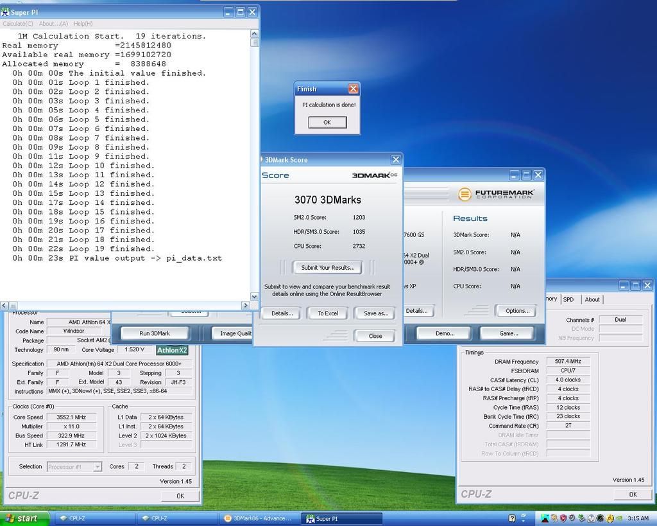Click the red security shield tray icon
The image size is (657, 526).
[x=563, y=518]
